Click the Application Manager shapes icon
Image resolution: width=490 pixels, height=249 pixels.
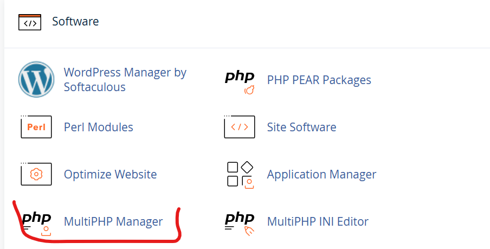click(x=240, y=174)
